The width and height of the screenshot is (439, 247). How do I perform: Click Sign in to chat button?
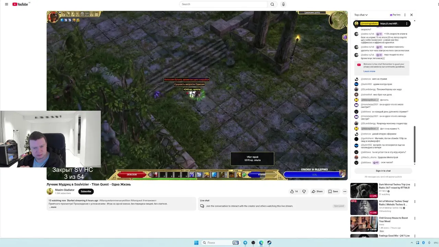(383, 170)
